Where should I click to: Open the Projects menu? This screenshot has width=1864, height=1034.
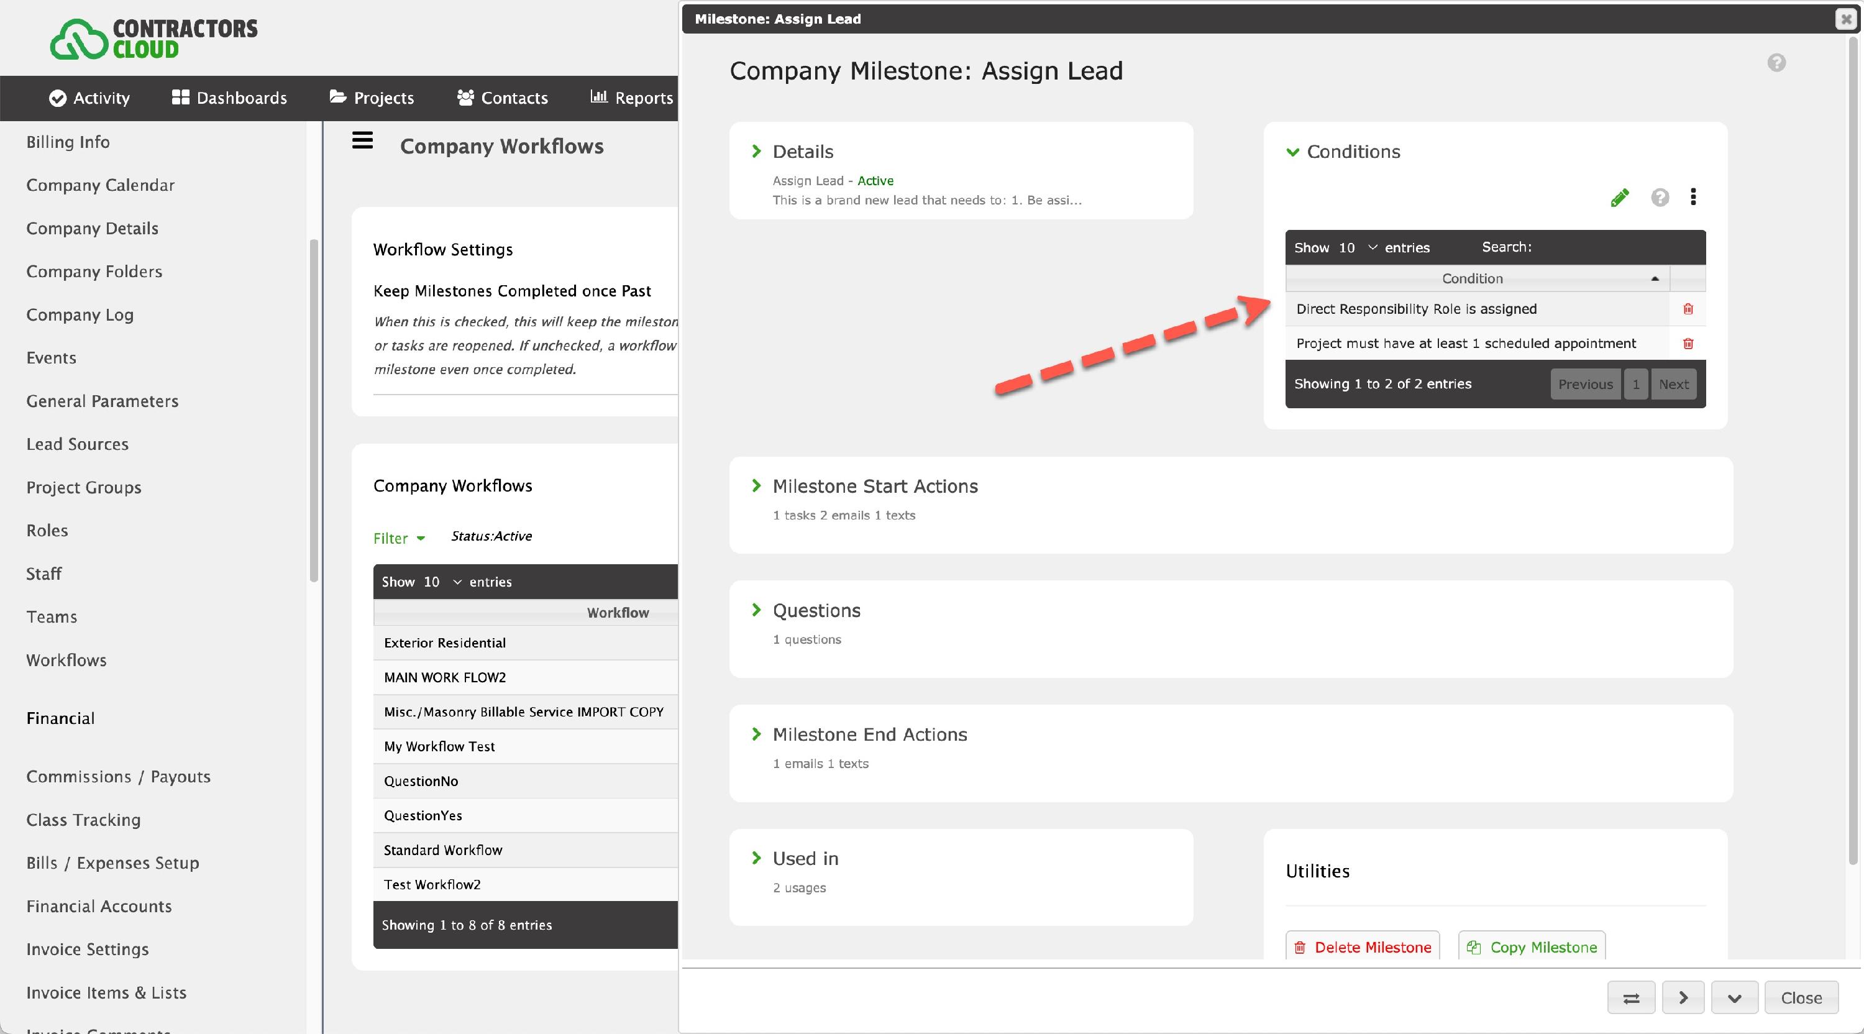(371, 98)
